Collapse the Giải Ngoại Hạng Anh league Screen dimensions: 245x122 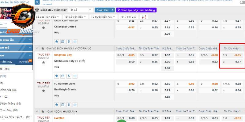[x=37, y=111]
